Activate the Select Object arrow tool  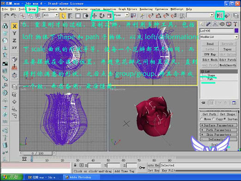[63, 16]
